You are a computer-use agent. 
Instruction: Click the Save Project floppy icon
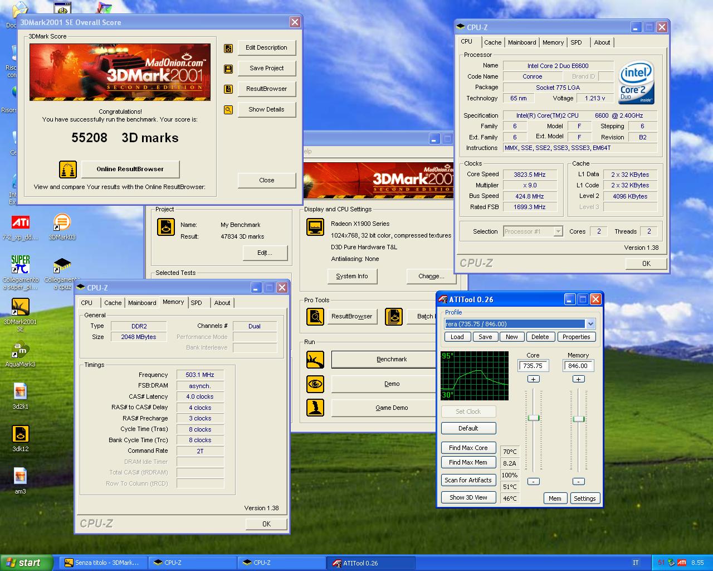point(228,69)
